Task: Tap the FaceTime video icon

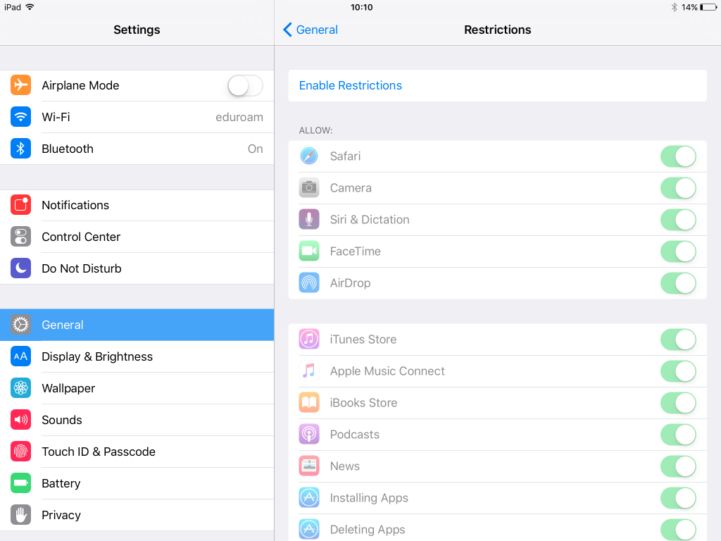Action: pyautogui.click(x=309, y=251)
